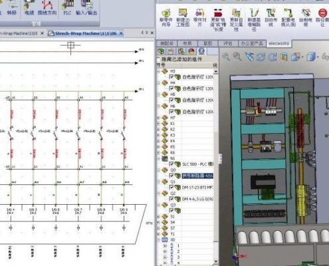This screenshot has width=329, height=266.
Task: Switch to the elecworks ribbon tab
Action: (x=278, y=43)
